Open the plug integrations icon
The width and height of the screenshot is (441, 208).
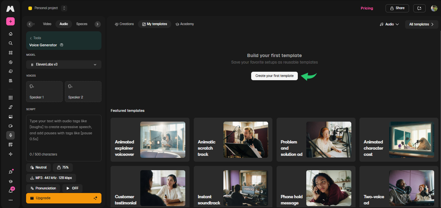[10, 172]
